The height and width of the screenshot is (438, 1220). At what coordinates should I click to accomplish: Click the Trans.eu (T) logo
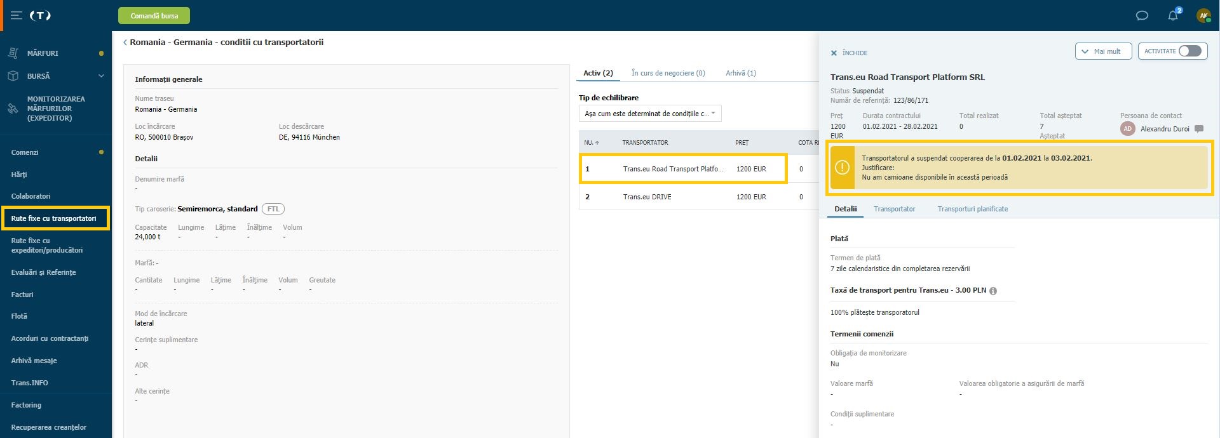41,15
